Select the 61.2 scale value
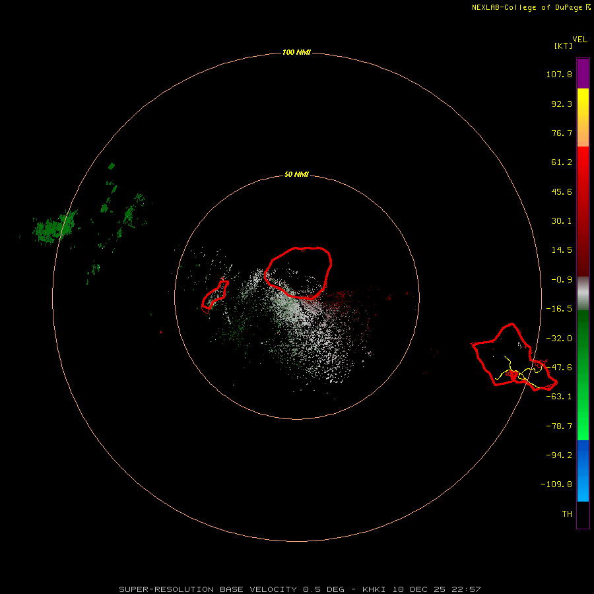 pos(562,162)
